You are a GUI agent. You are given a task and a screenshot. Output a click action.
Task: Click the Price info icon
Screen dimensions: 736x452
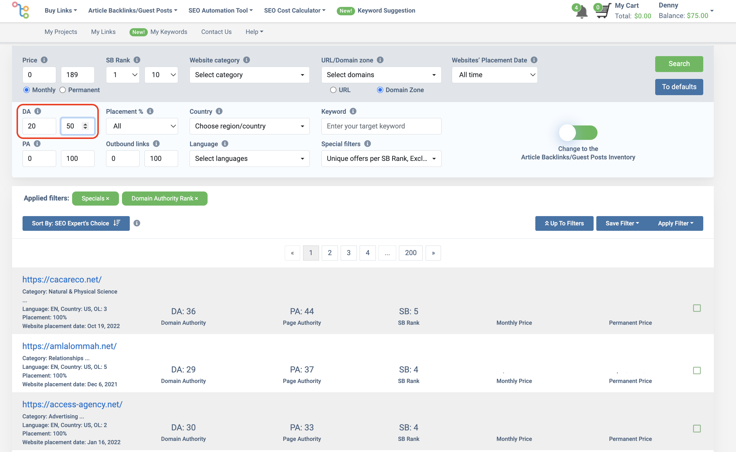[44, 60]
